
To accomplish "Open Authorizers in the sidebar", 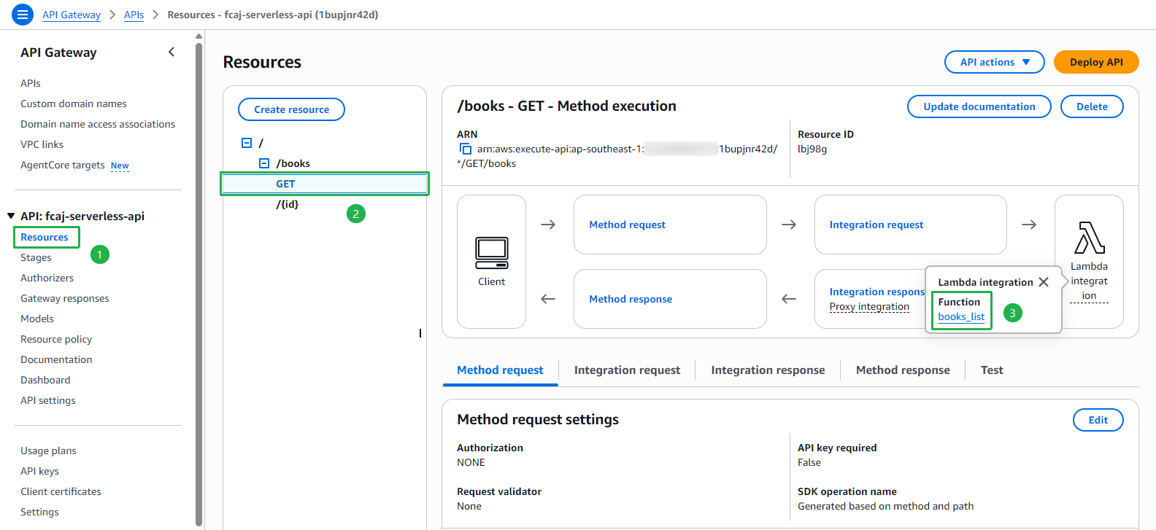I will coord(47,278).
